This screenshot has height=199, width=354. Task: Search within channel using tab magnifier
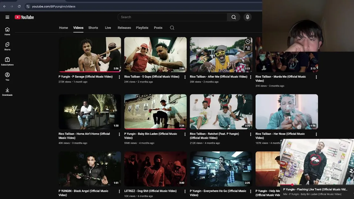pos(172,28)
